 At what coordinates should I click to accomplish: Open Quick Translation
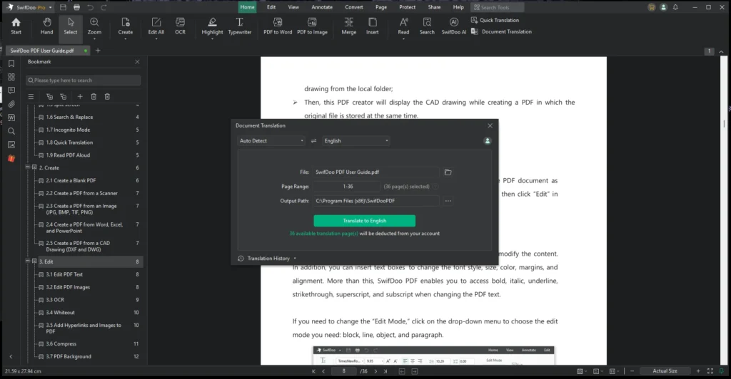pos(495,20)
